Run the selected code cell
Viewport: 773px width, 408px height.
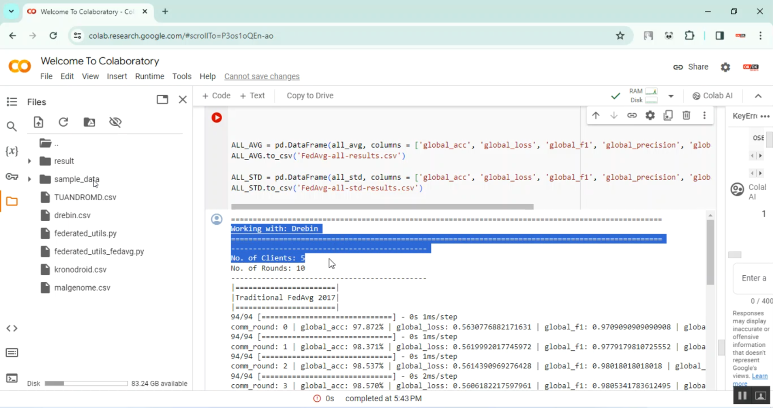[x=216, y=117]
